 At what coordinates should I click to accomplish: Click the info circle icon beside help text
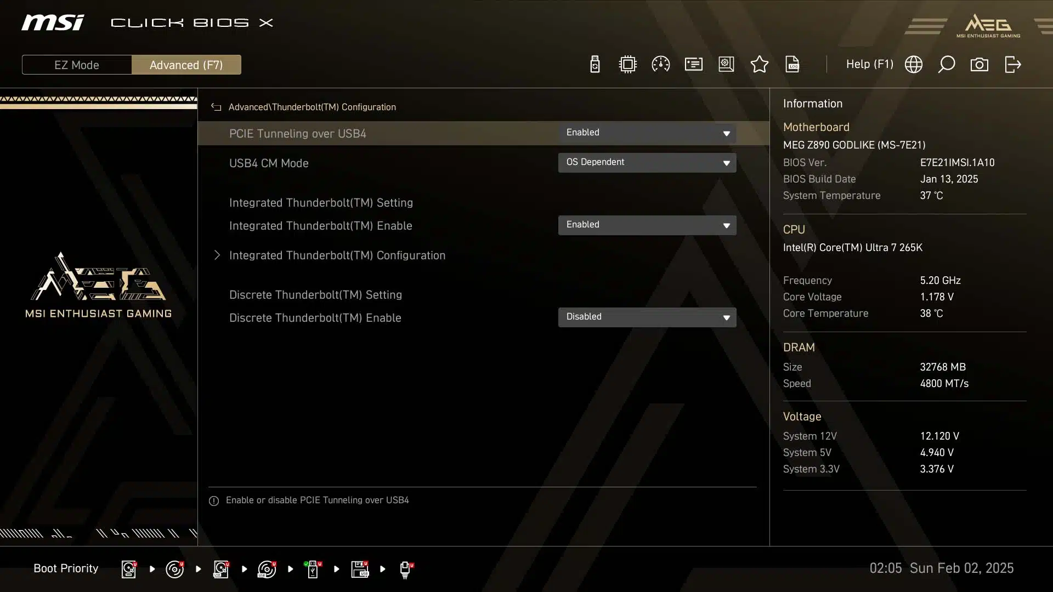click(x=214, y=500)
